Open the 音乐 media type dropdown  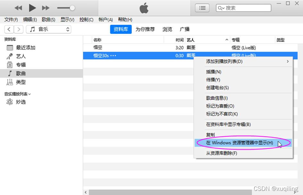[x=48, y=30]
